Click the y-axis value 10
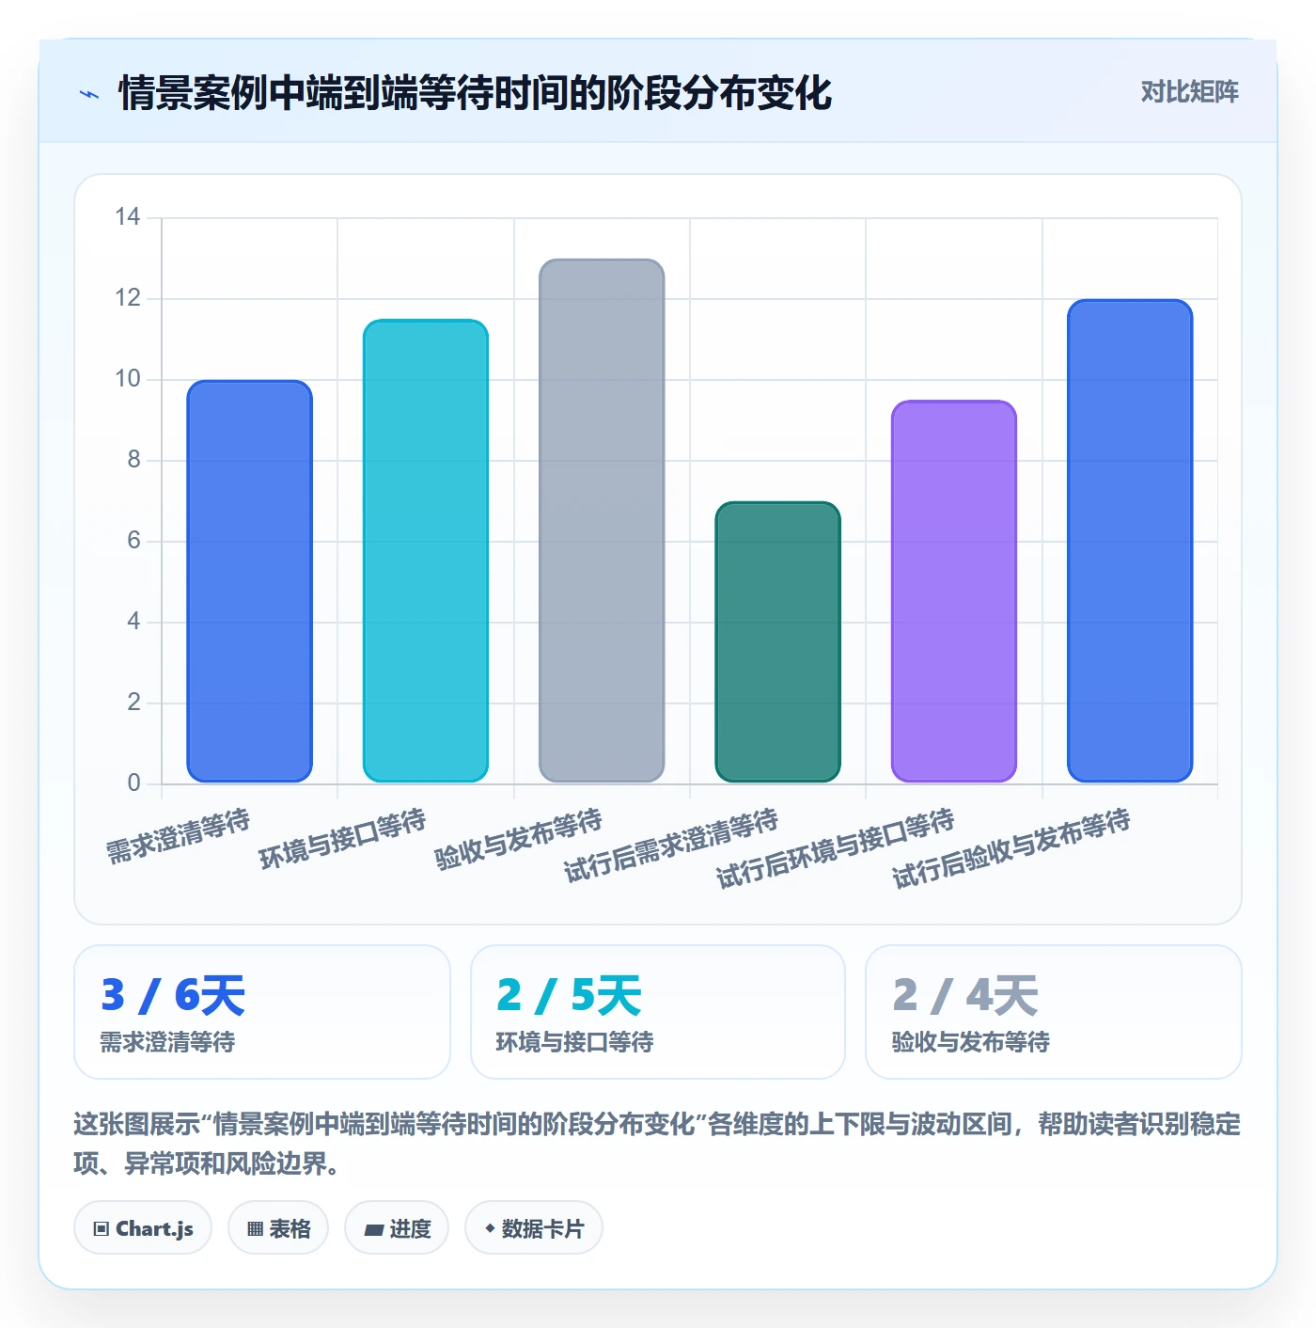1316x1328 pixels. click(128, 379)
